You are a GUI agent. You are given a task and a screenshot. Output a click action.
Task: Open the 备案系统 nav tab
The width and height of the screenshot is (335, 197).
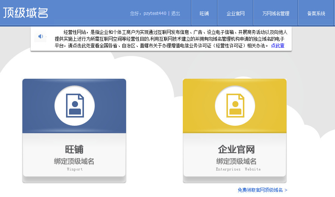click(x=316, y=13)
